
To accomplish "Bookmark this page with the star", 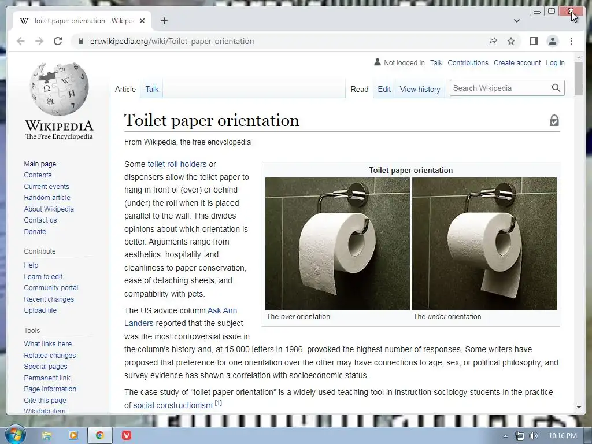I will tap(511, 41).
